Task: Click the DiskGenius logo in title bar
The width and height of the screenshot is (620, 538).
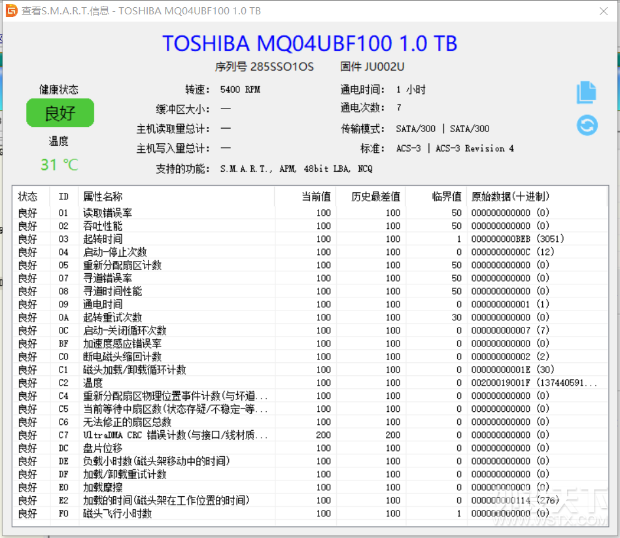Action: pos(12,10)
